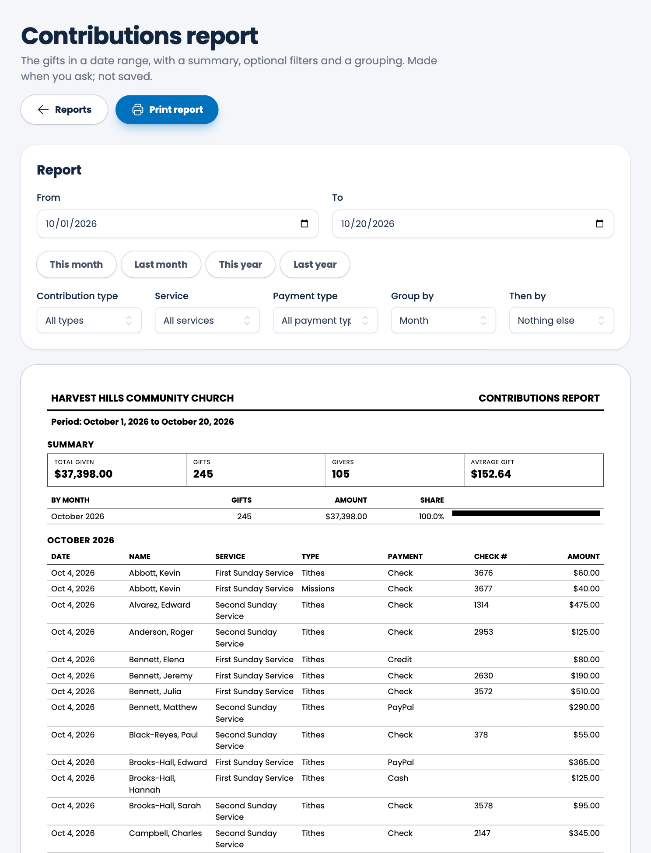
Task: Click check number 2147 for Campbell, Charles
Action: coord(482,833)
